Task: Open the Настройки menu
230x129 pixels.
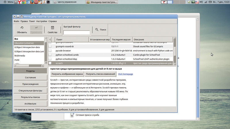Action: click(42, 21)
